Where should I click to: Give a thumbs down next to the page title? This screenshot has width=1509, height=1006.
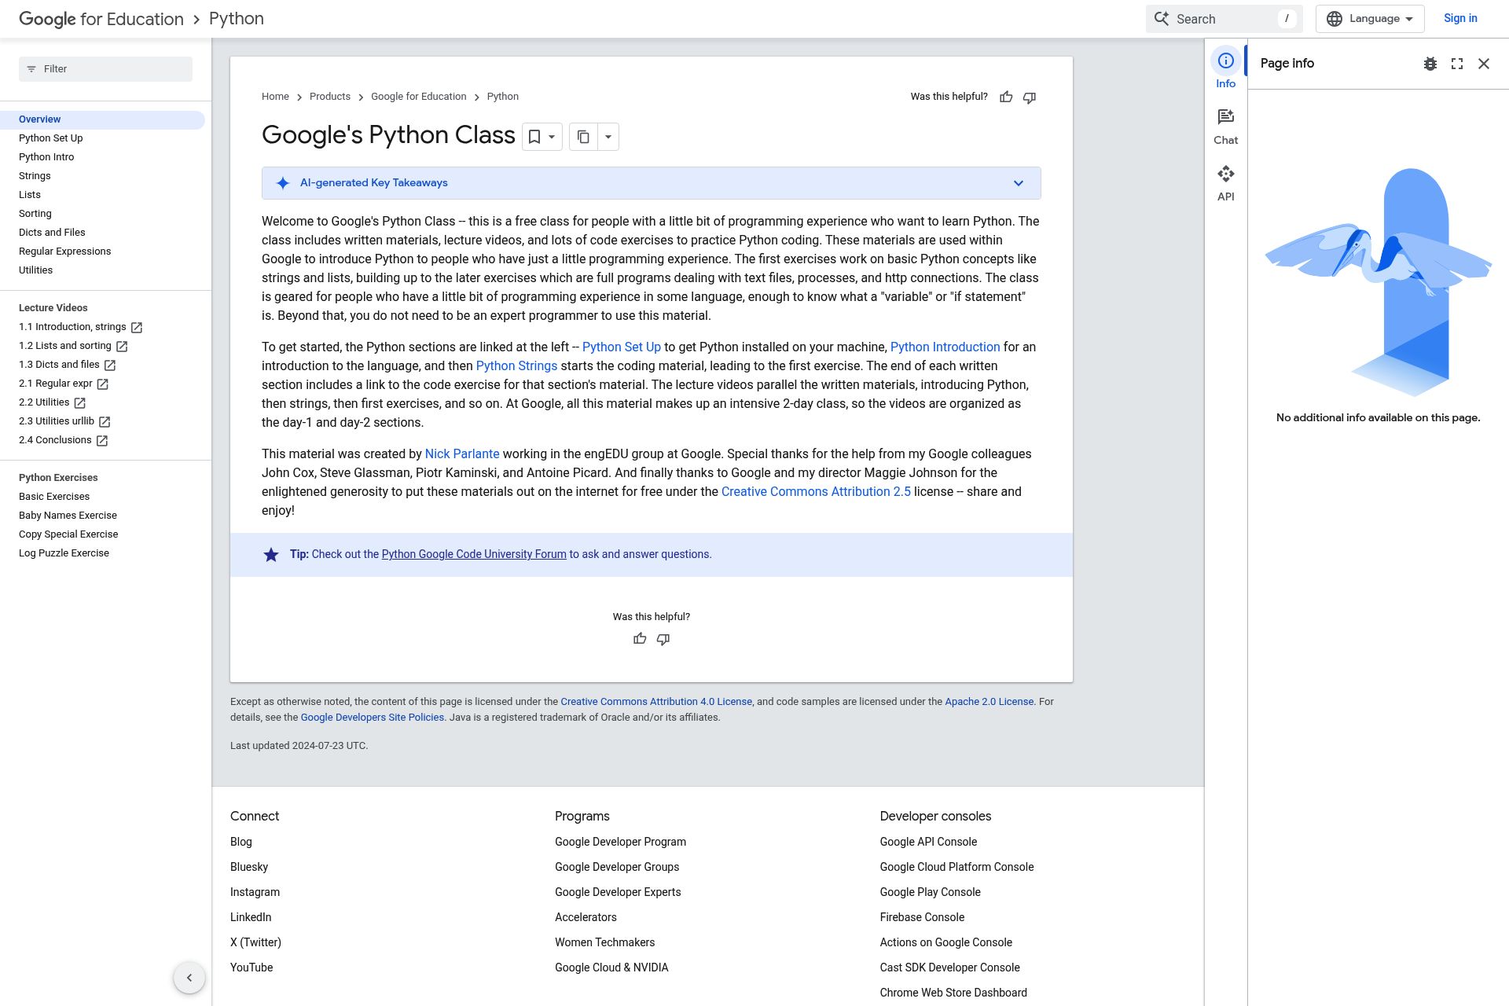1030,97
